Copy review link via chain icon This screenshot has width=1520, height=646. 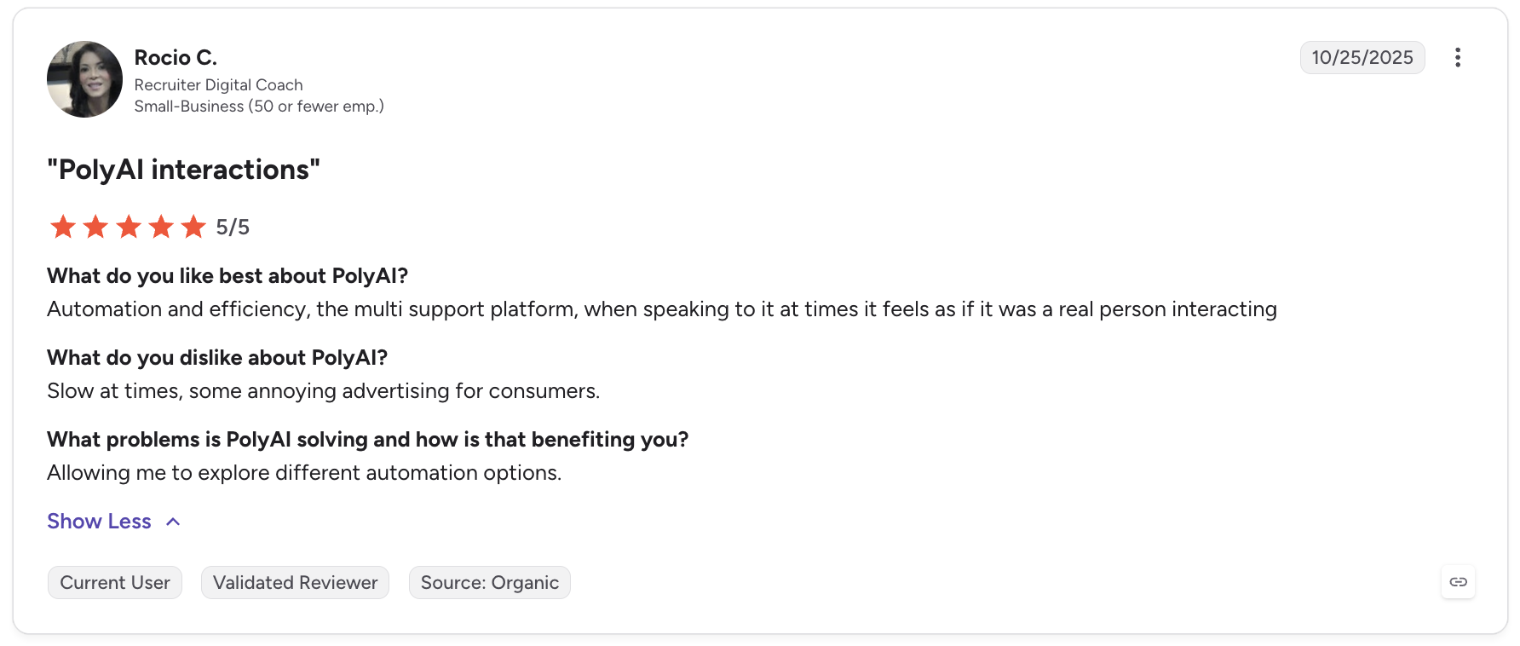point(1458,582)
